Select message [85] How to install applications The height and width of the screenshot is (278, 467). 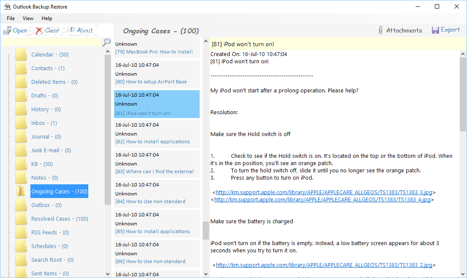pos(157,224)
